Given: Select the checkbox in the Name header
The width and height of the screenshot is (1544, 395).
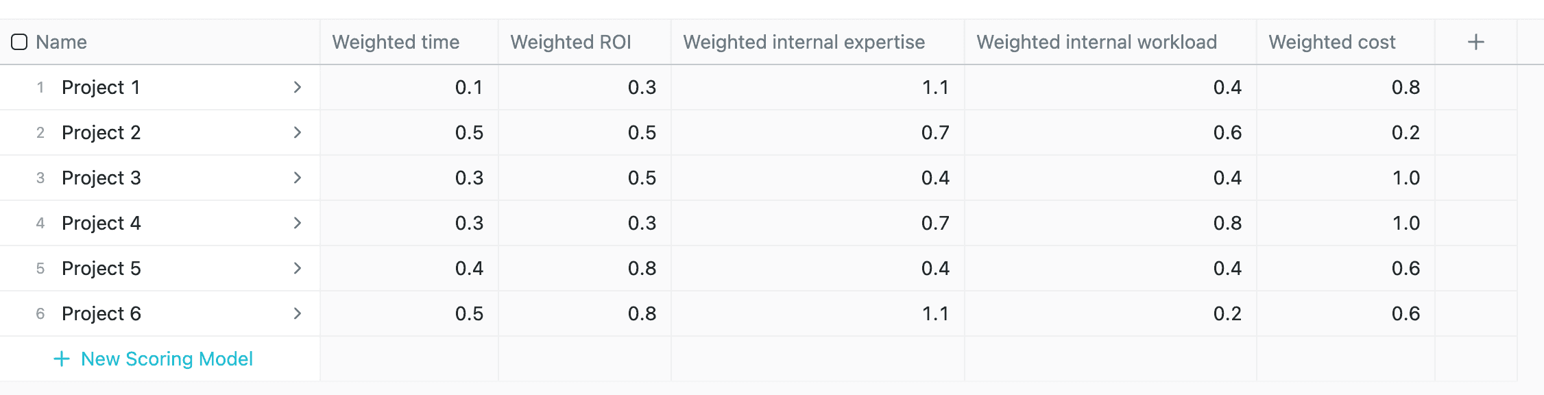Looking at the screenshot, I should (x=20, y=42).
